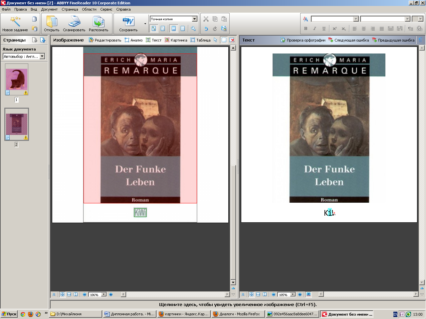Toggle Italic formatting
The height and width of the screenshot is (319, 426).
click(x=315, y=29)
